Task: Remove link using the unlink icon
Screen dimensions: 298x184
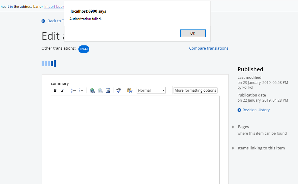Action: click(100, 90)
